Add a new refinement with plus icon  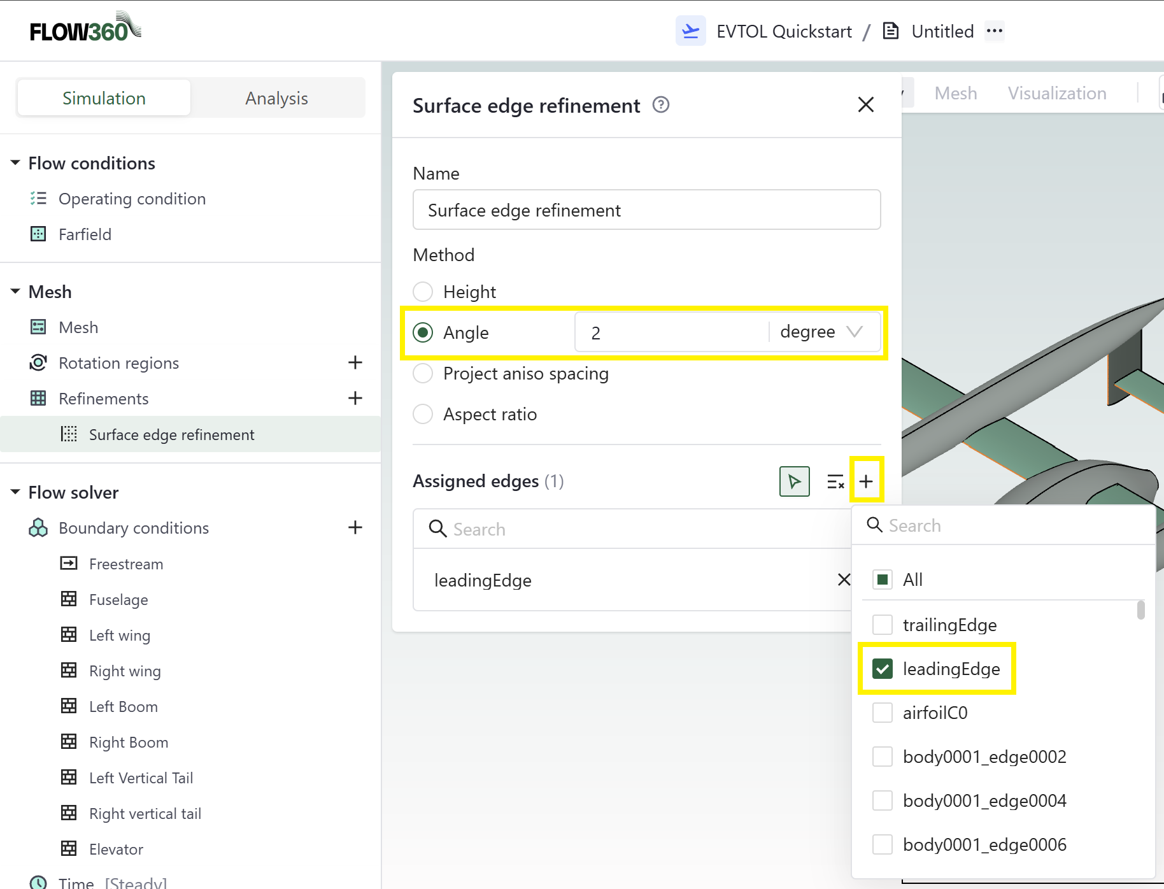pos(355,399)
